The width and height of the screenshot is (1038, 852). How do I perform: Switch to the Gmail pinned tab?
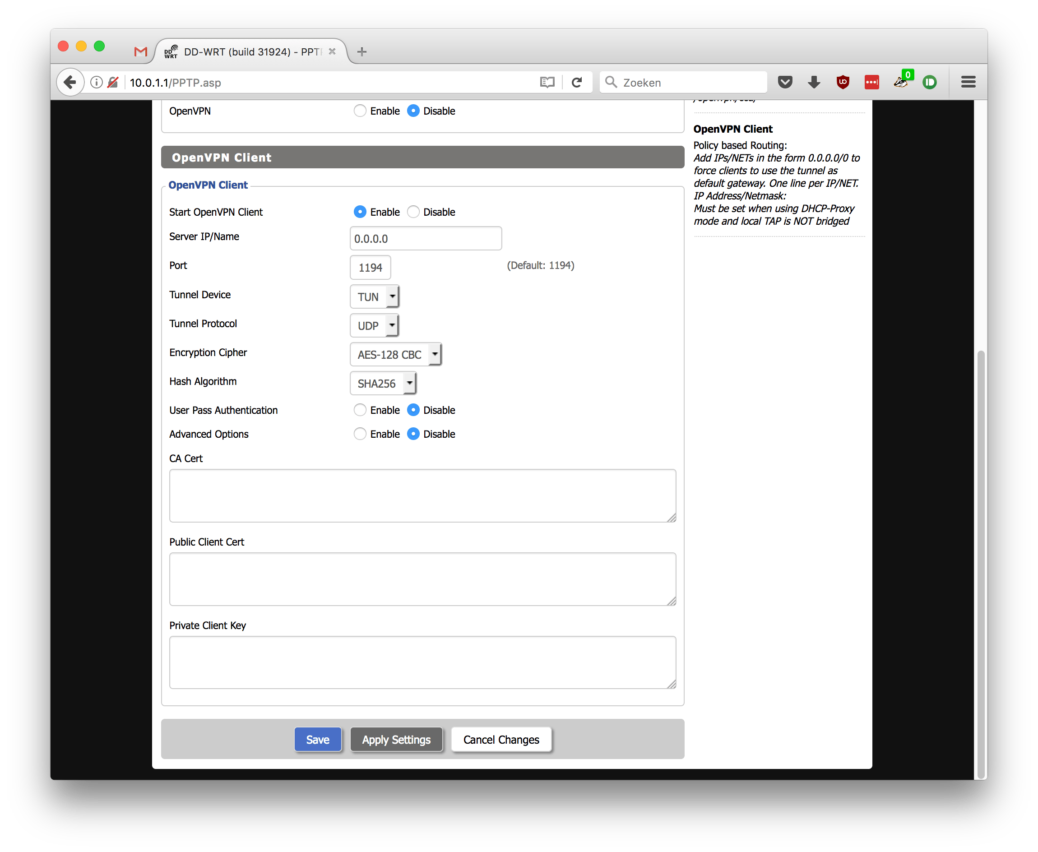point(140,51)
